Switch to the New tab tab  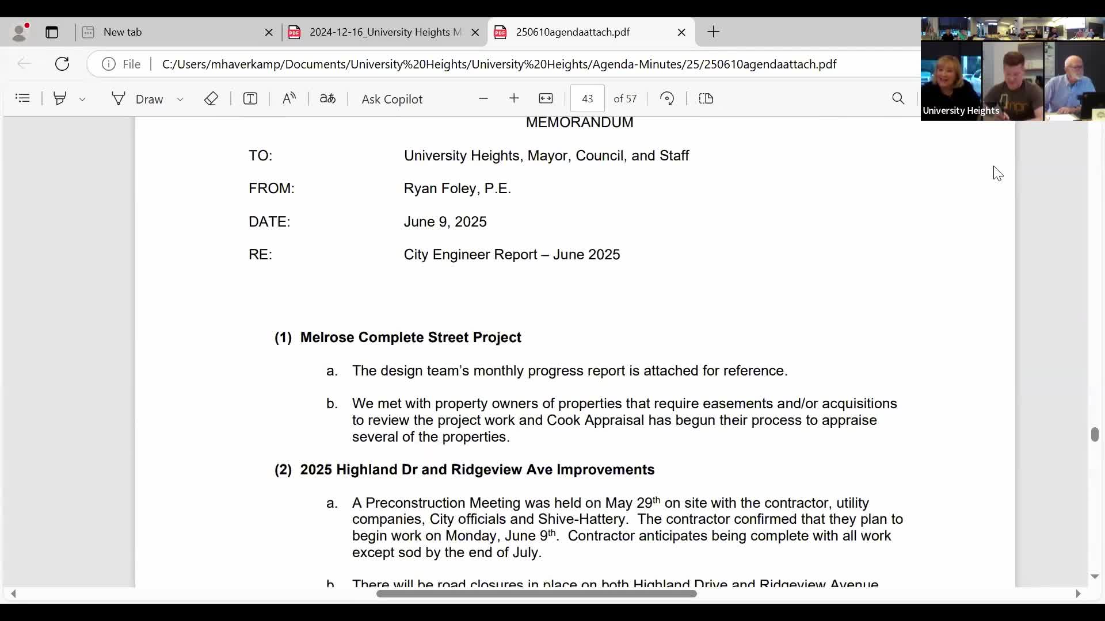point(173,32)
